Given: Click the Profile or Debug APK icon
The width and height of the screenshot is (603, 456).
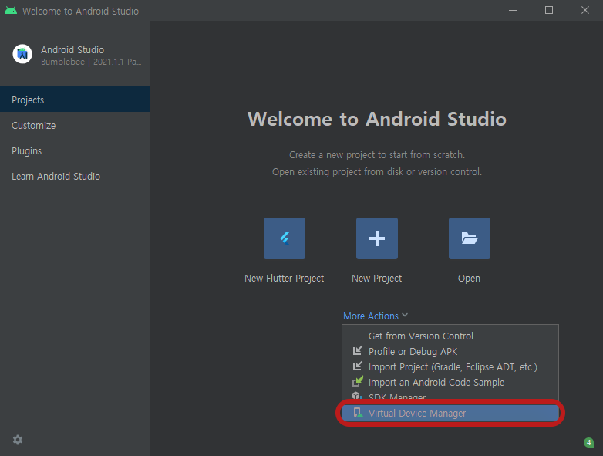Looking at the screenshot, I should click(x=357, y=350).
